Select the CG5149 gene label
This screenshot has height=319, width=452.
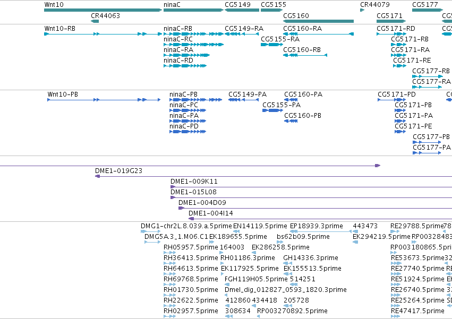[x=237, y=5]
